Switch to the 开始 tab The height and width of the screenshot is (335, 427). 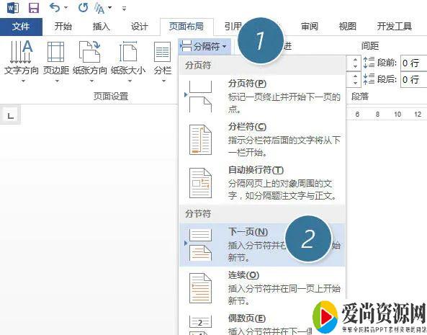pyautogui.click(x=63, y=27)
